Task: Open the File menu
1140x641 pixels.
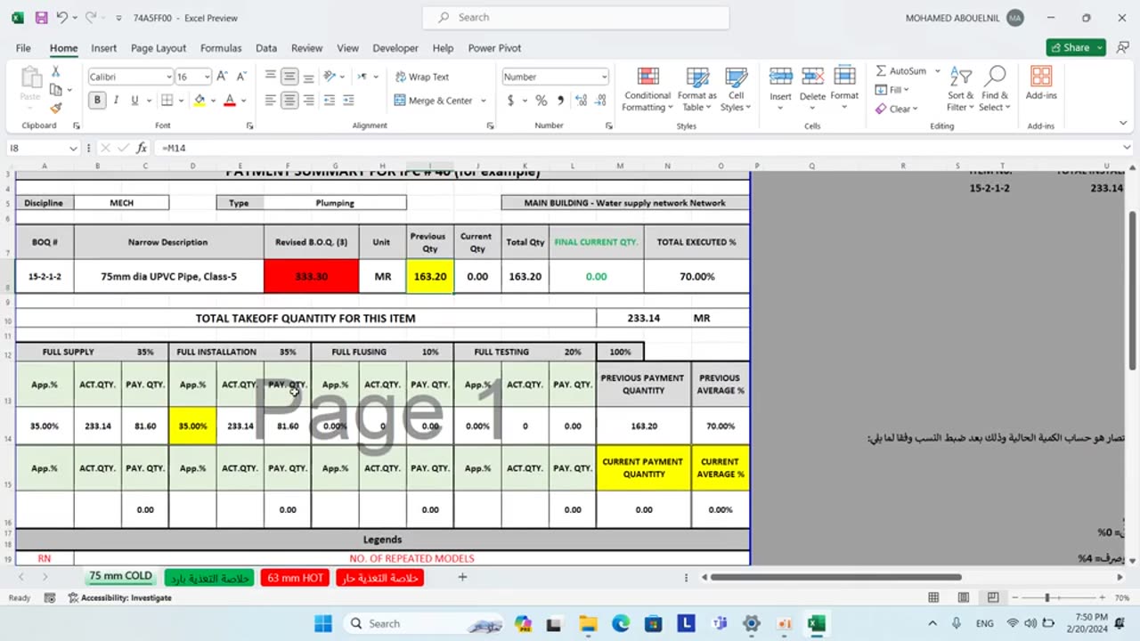Action: click(23, 48)
